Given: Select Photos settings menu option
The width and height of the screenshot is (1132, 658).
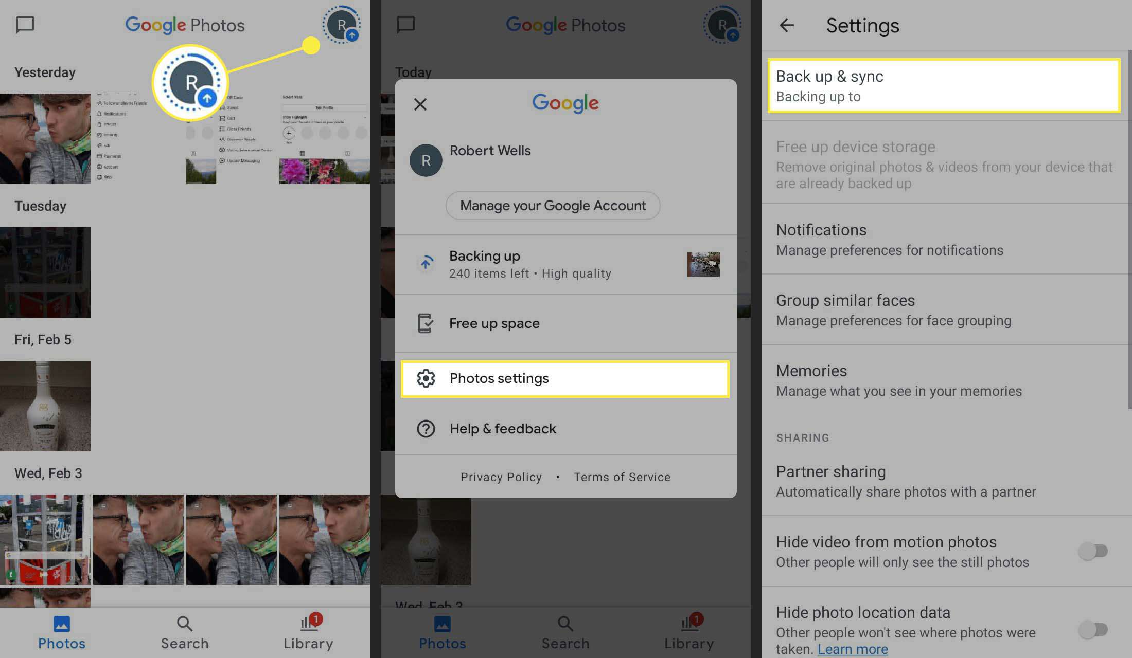Looking at the screenshot, I should click(565, 378).
